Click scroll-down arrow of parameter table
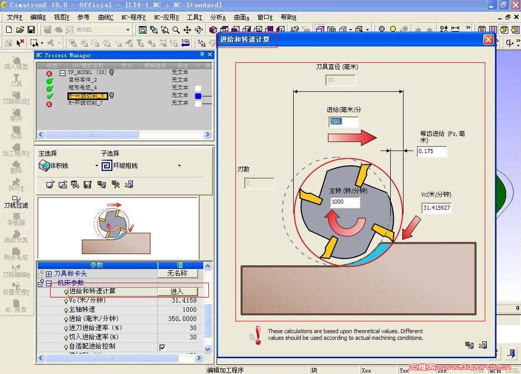Viewport: 521px width, 374px height. tap(208, 349)
